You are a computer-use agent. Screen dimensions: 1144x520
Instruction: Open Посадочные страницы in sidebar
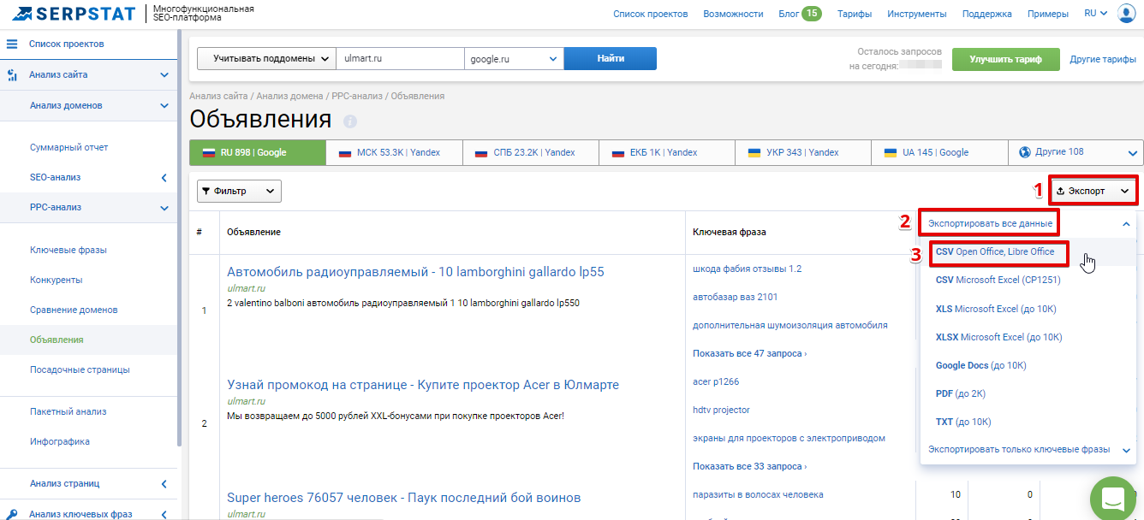tap(80, 370)
